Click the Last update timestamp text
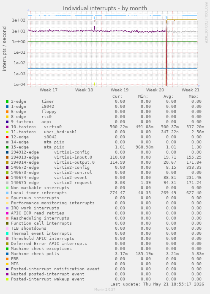Viewport: 210px width, 294px height. click(157, 284)
